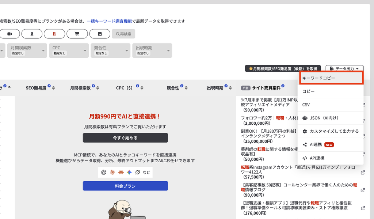Open external link for 退職支援・相談アプリ listing

click(363, 208)
